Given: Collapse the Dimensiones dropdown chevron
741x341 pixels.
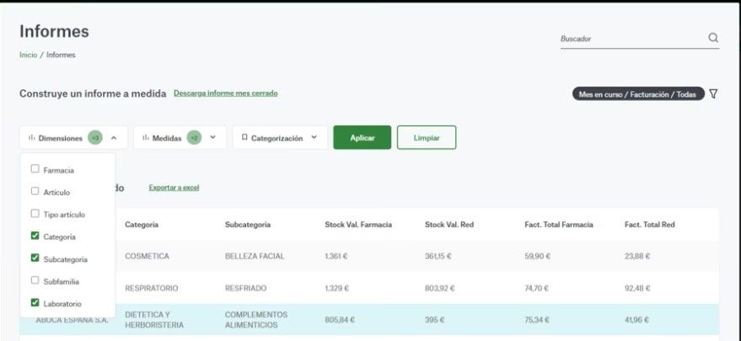Looking at the screenshot, I should (x=114, y=138).
